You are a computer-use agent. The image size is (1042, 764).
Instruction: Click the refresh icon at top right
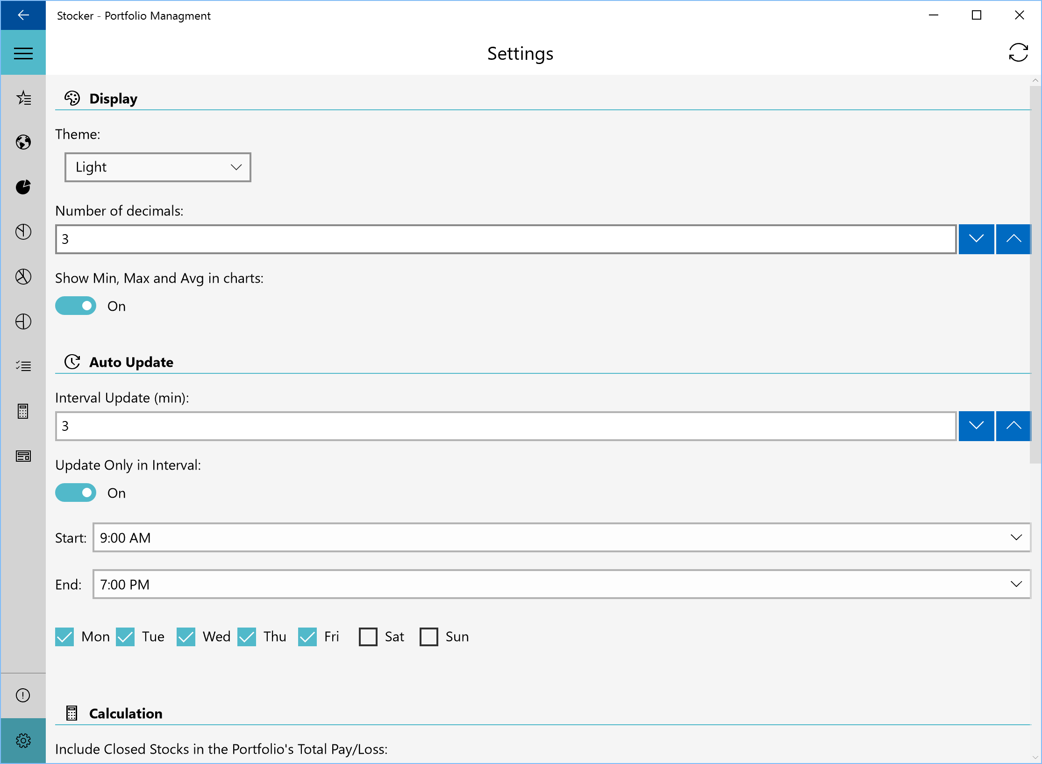(x=1018, y=52)
